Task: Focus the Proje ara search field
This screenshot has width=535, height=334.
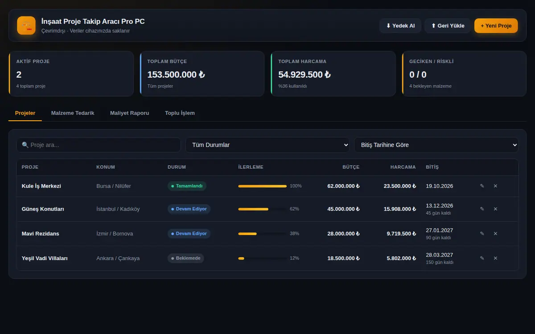Action: pos(99,145)
